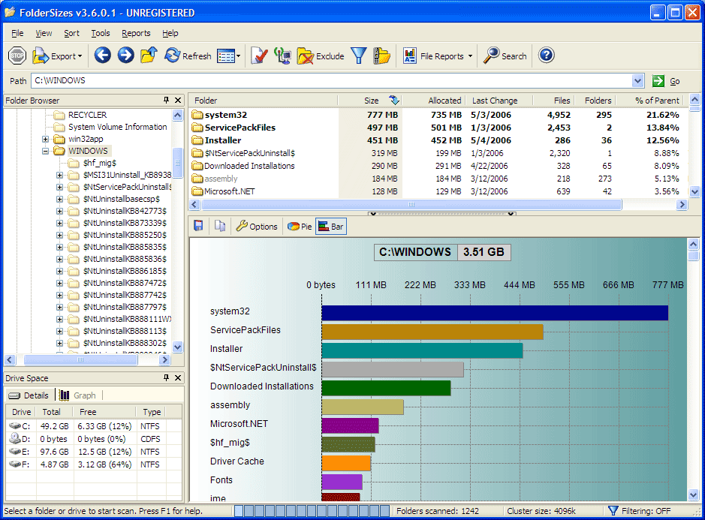Click the Path input field
The image size is (705, 520).
(331, 80)
